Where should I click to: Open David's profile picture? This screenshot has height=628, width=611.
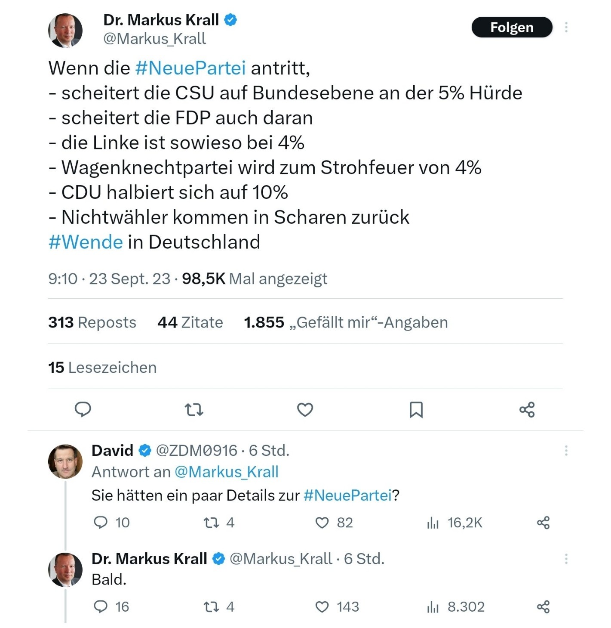pyautogui.click(x=65, y=461)
